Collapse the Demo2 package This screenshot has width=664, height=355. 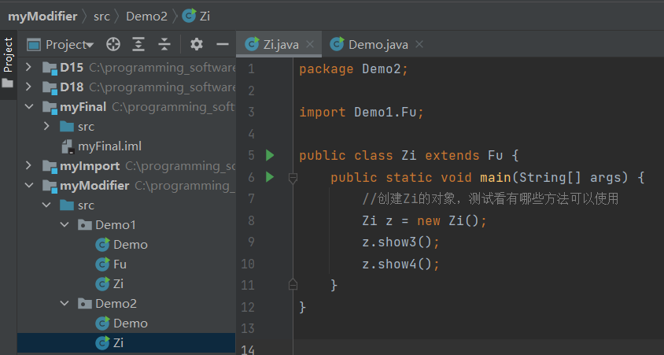tap(65, 303)
